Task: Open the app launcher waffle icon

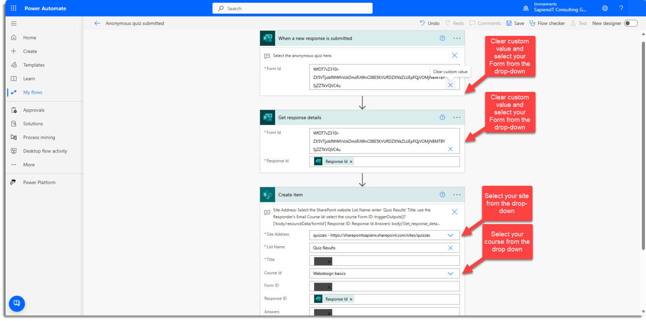Action: tap(13, 8)
